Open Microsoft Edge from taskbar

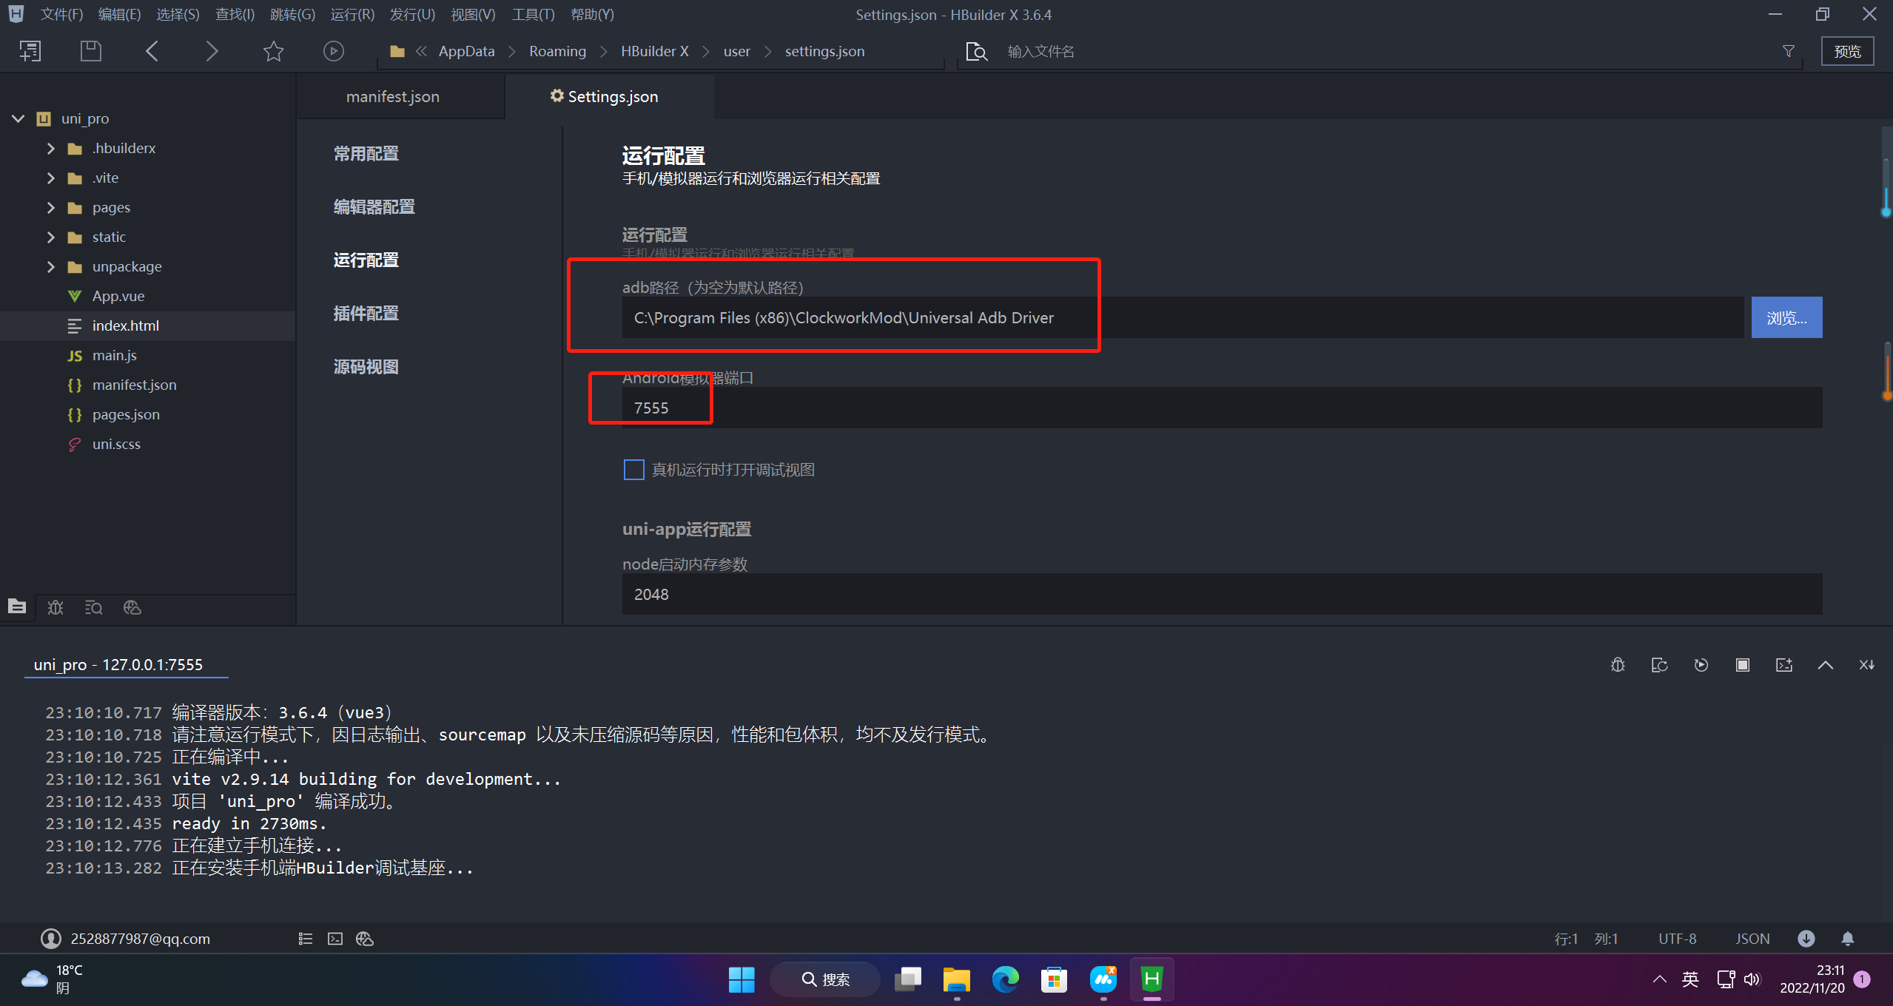click(1005, 979)
